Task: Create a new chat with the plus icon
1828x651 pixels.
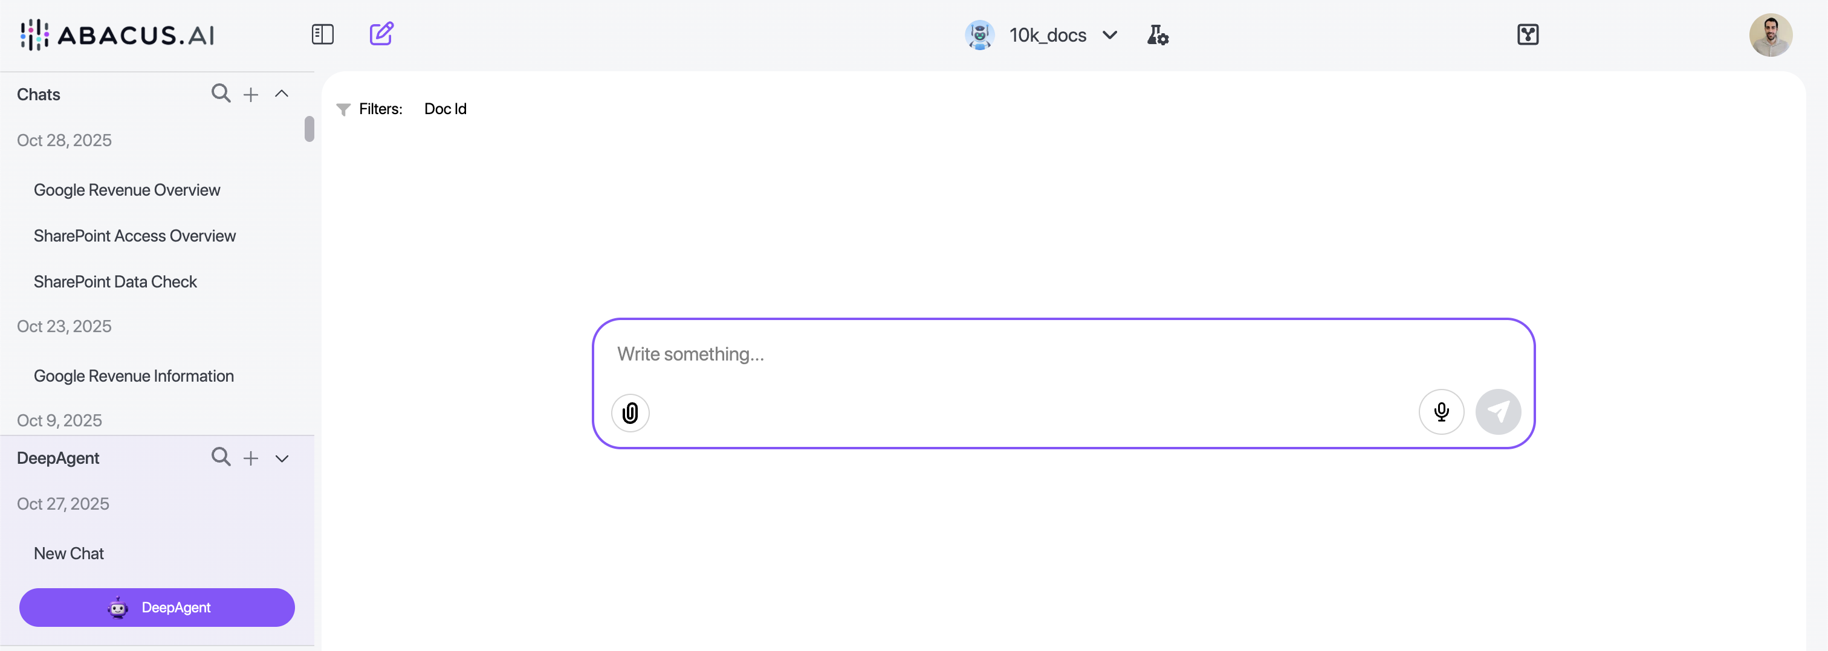Action: [250, 93]
